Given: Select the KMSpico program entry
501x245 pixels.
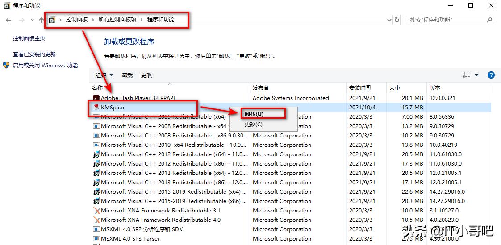Looking at the screenshot, I should pos(291,108).
